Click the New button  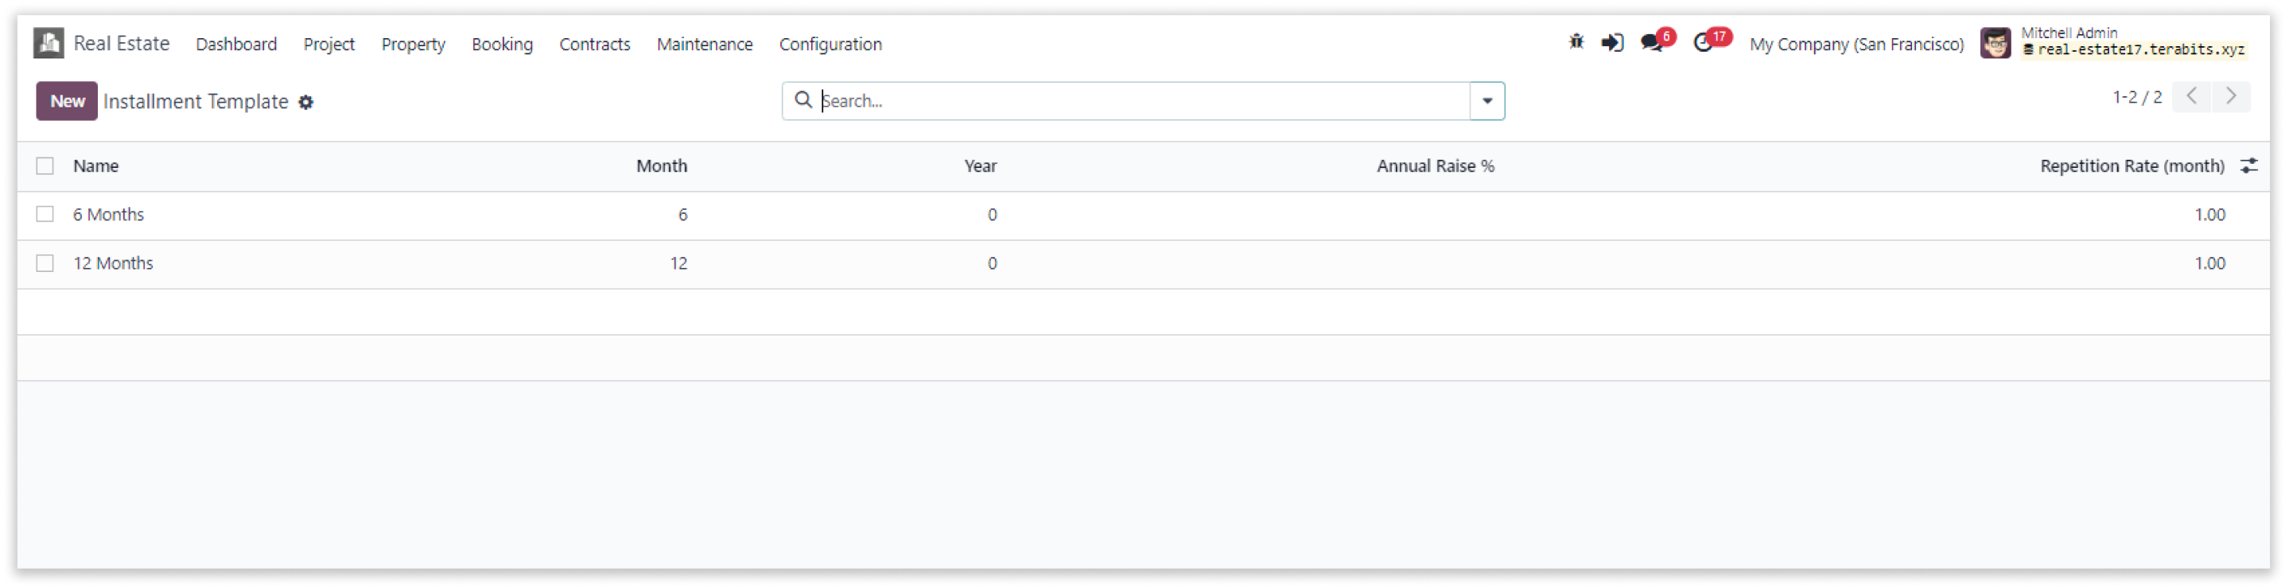click(67, 101)
